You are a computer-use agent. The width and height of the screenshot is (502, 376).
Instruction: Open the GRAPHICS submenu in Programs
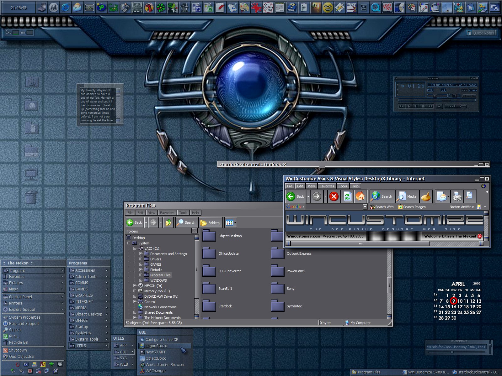click(88, 295)
